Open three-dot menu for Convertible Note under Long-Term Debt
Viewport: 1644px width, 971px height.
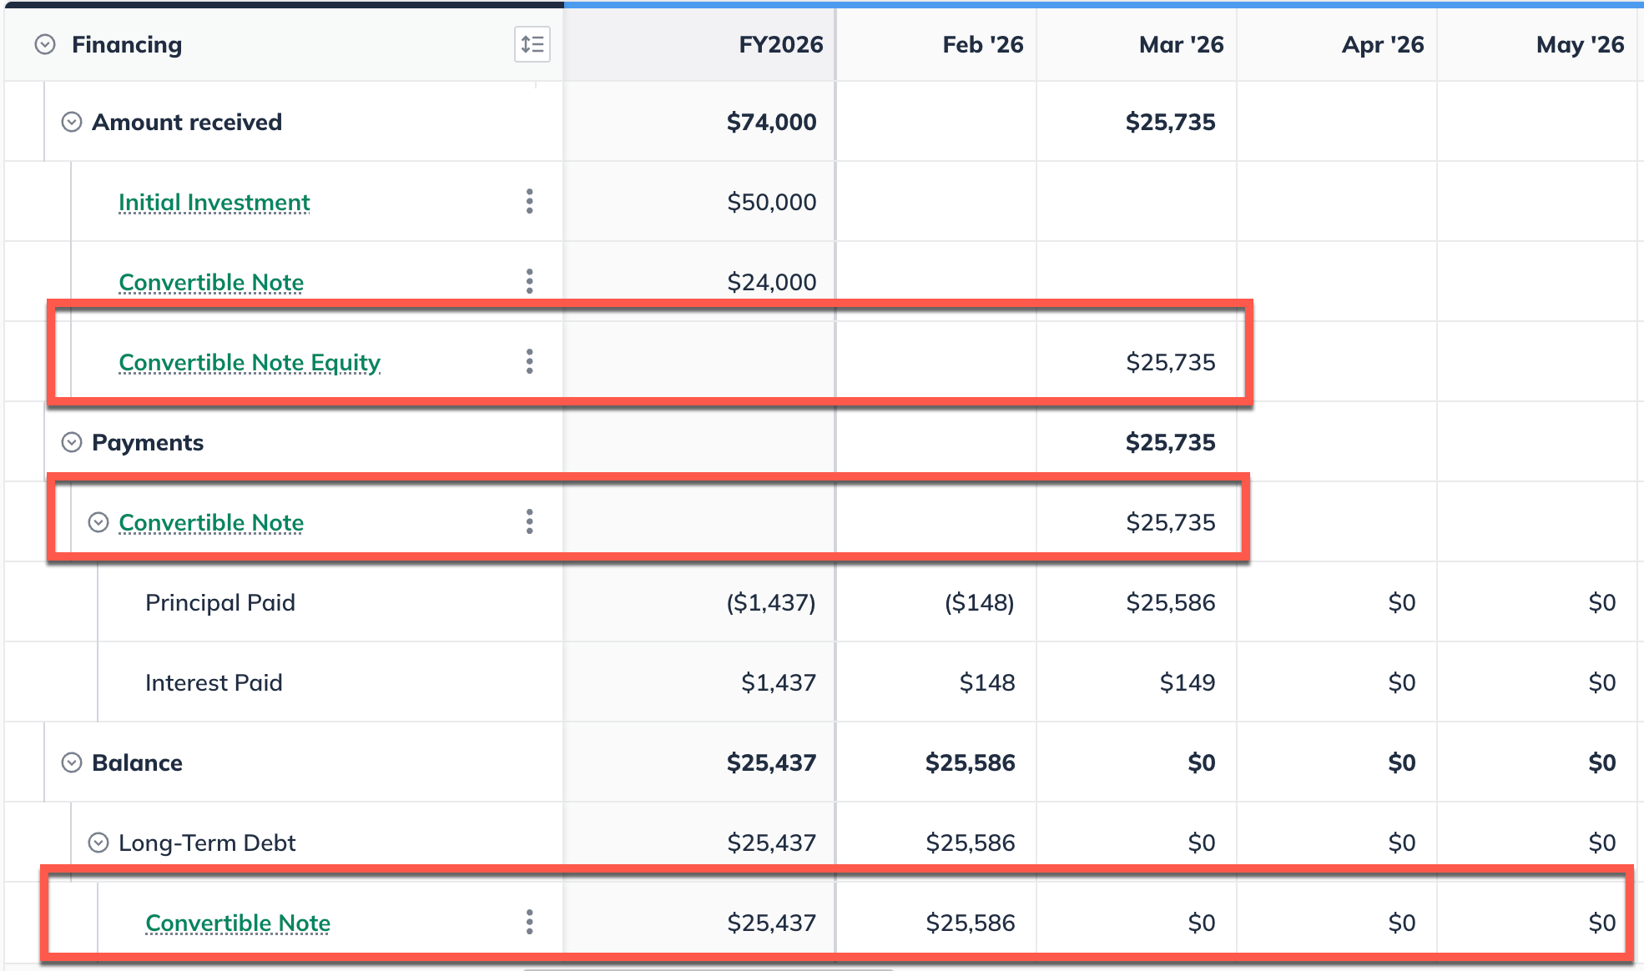click(x=529, y=922)
